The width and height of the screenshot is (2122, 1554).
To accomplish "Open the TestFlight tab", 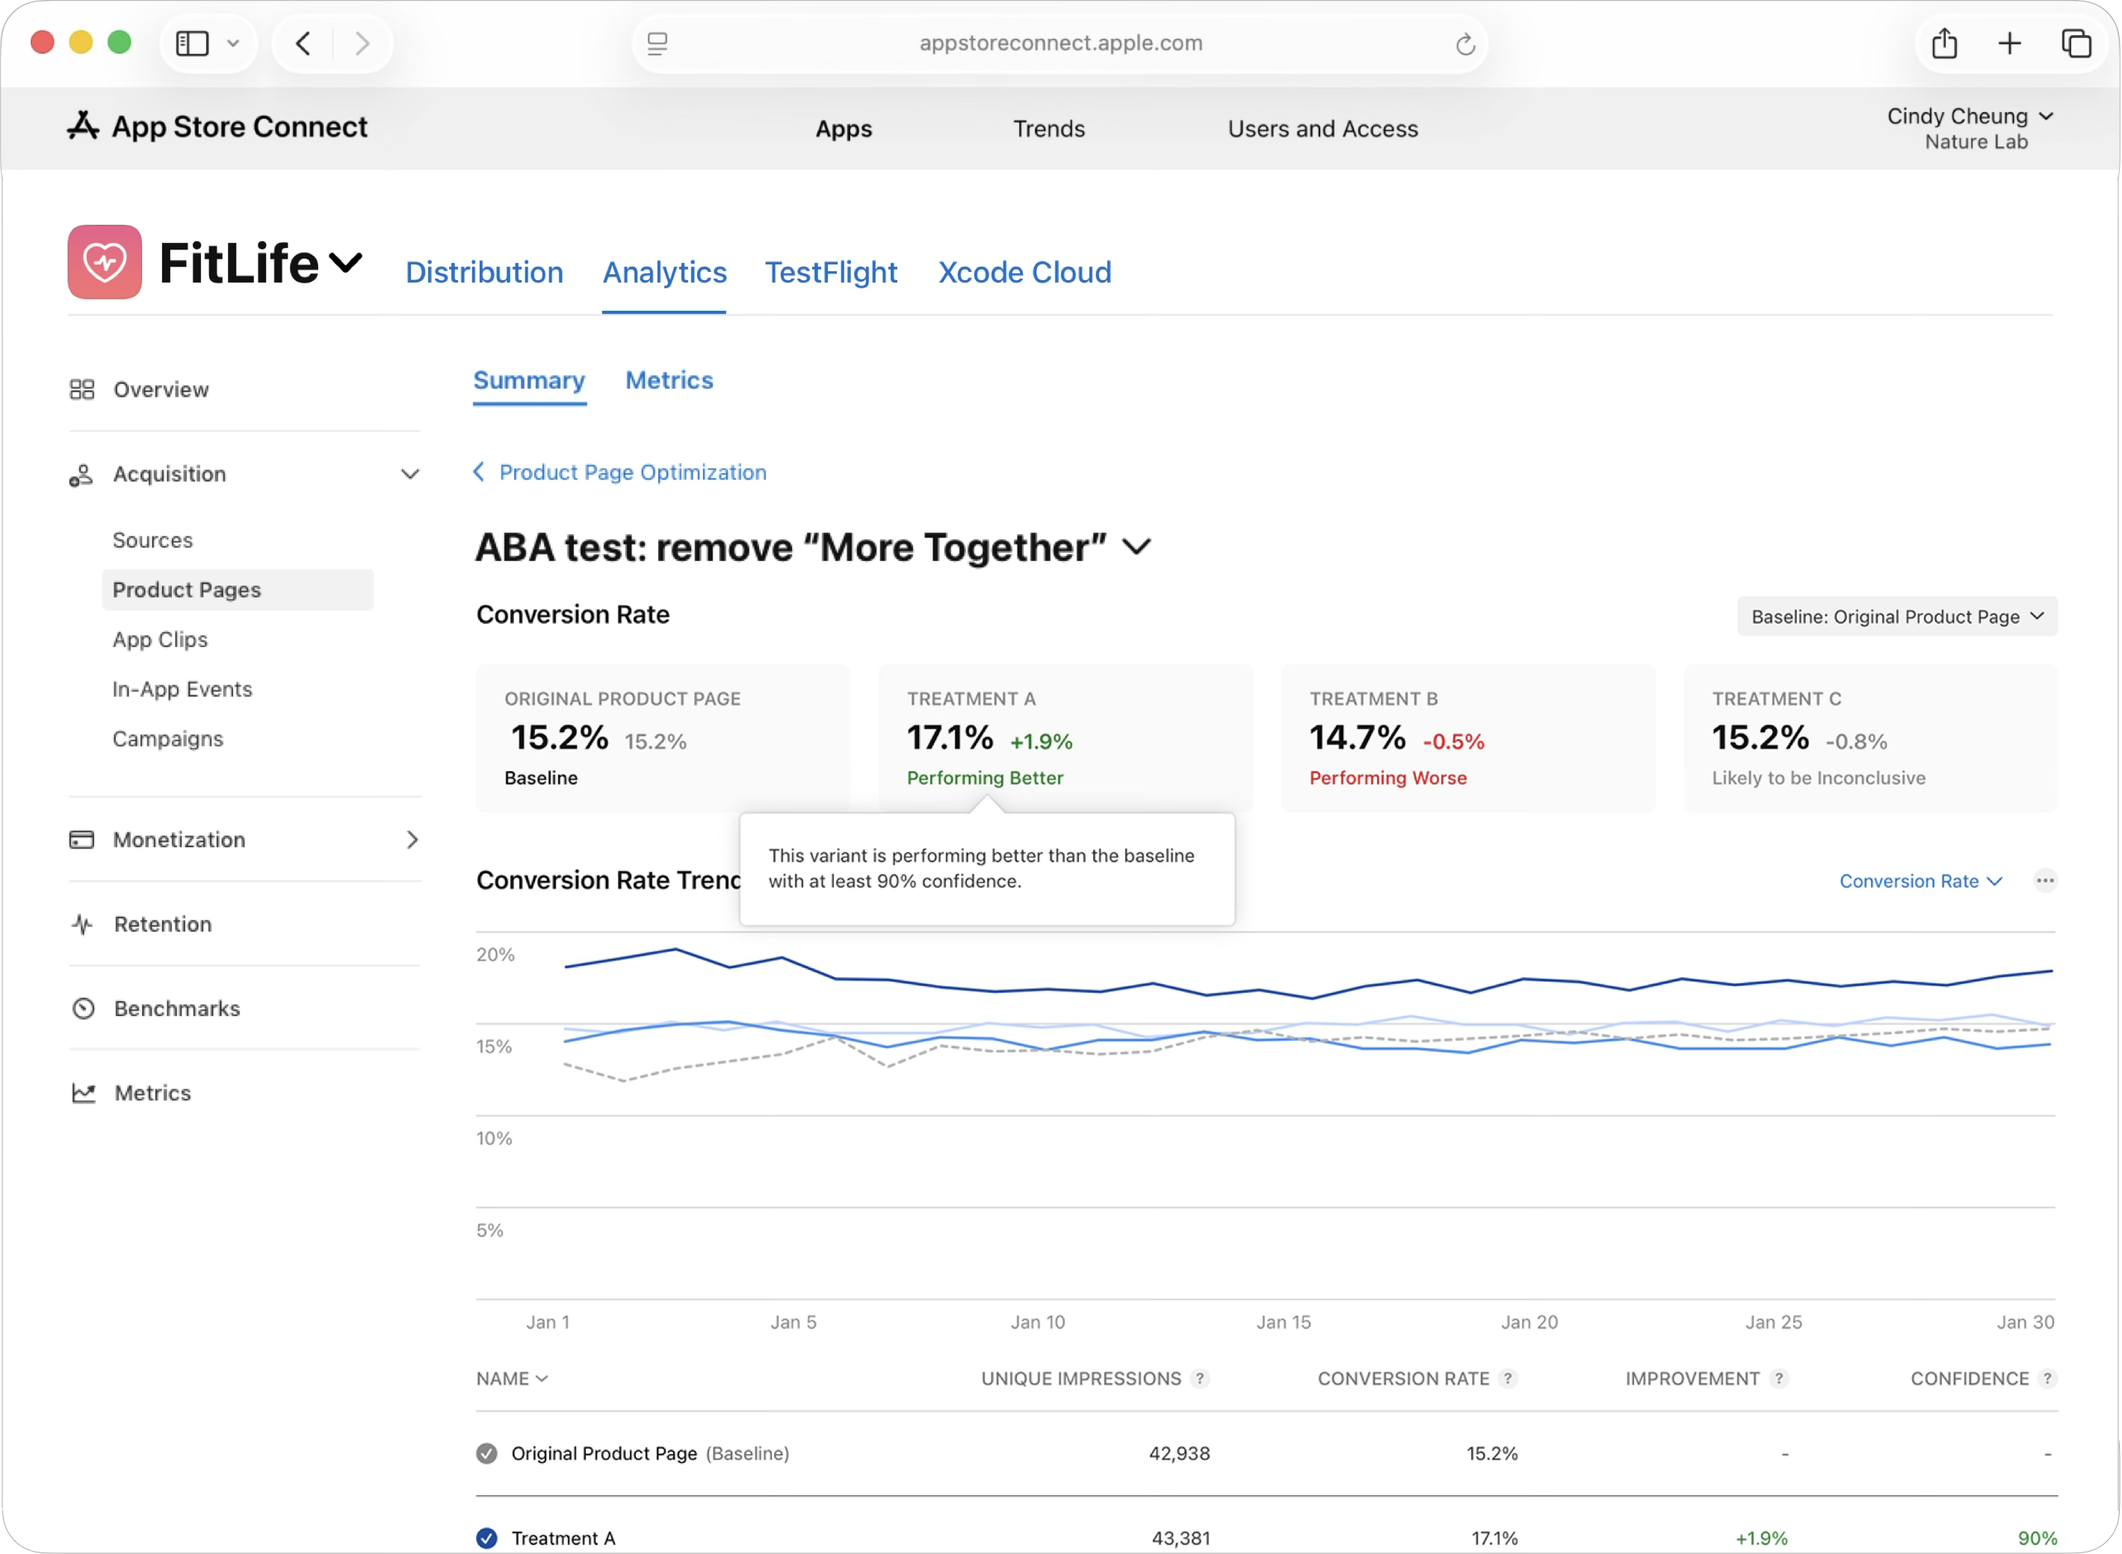I will [x=831, y=272].
